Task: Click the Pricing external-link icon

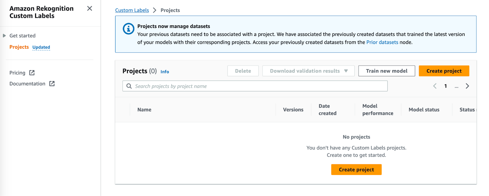Action: [x=32, y=73]
